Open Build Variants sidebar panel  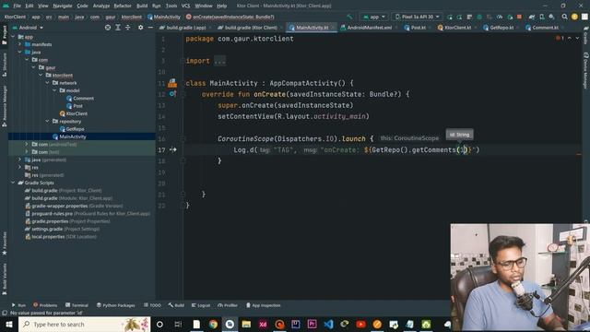5,279
